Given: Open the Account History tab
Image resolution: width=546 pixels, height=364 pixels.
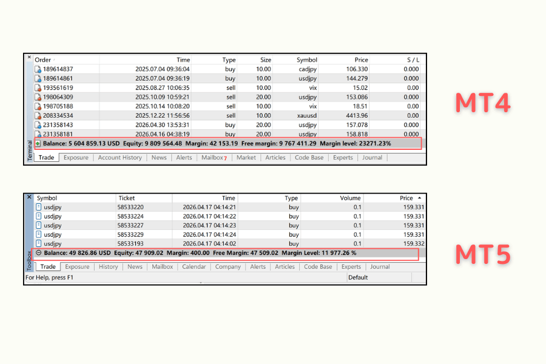Looking at the screenshot, I should coord(120,158).
